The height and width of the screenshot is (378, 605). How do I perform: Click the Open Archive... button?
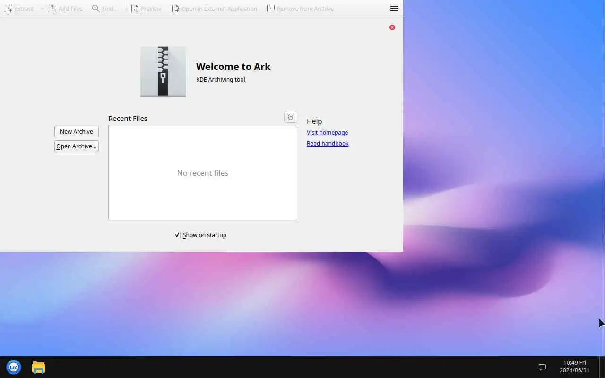coord(77,146)
